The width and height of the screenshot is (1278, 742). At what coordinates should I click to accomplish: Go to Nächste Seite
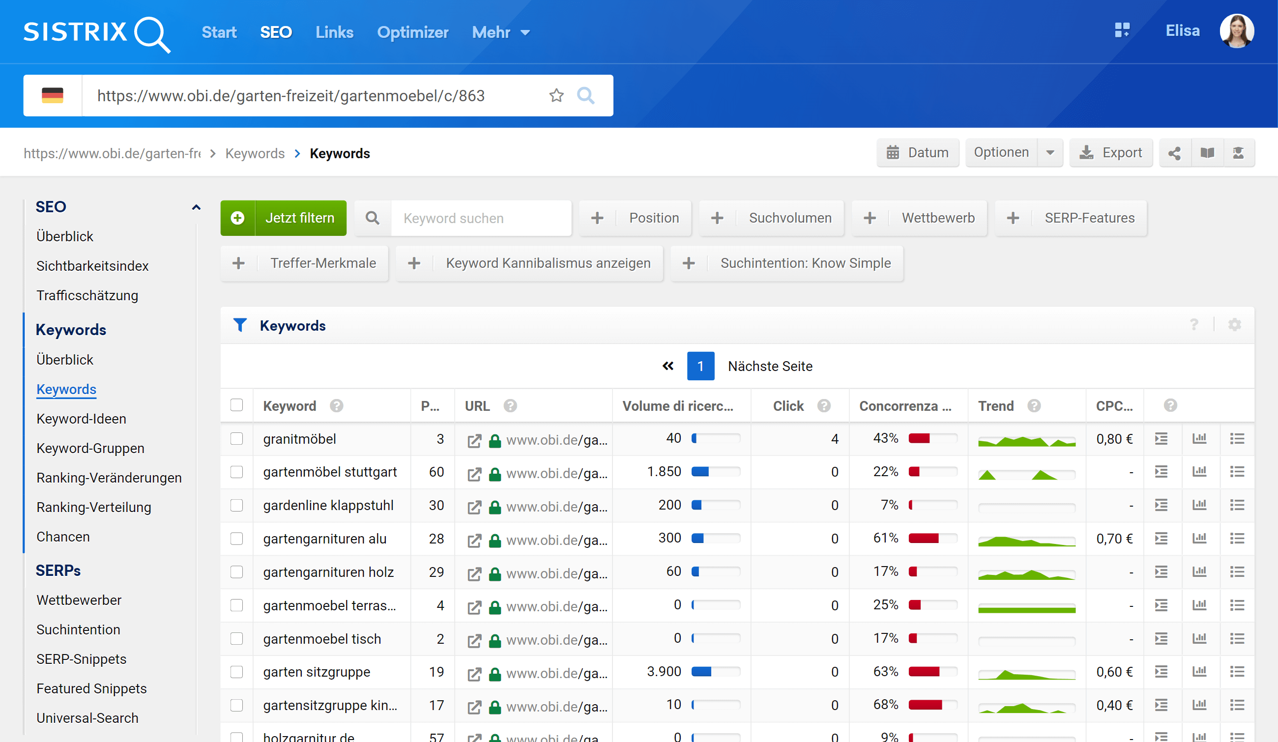point(770,366)
